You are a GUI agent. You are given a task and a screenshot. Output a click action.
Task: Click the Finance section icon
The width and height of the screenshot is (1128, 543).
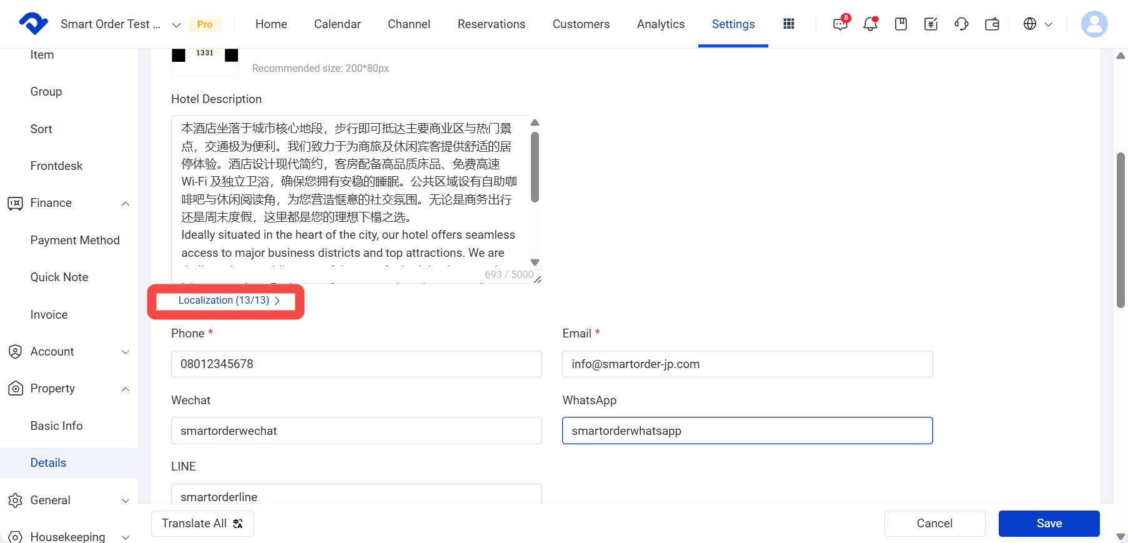pyautogui.click(x=15, y=203)
